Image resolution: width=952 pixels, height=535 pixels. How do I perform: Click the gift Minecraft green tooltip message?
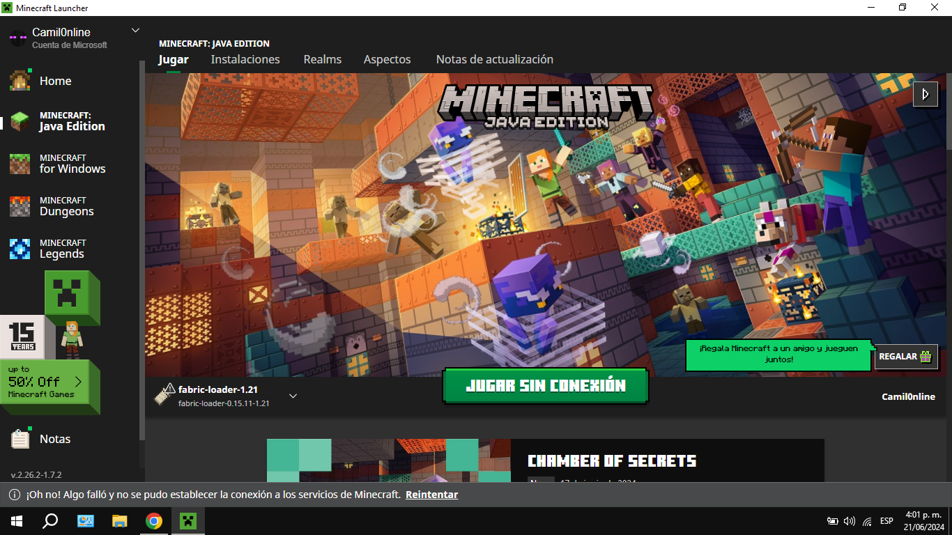[x=779, y=355]
